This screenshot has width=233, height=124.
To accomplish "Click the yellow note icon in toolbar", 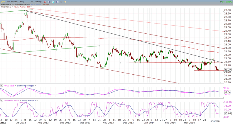I will coord(66,2).
